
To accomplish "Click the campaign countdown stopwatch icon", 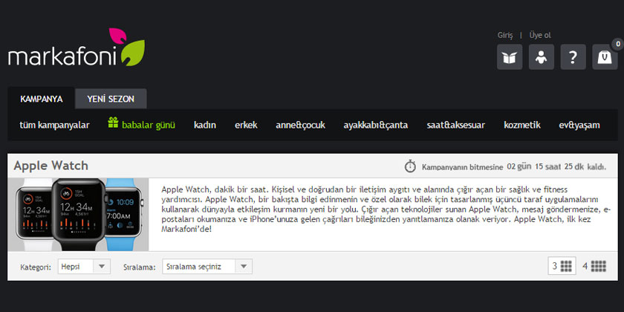I will point(410,166).
